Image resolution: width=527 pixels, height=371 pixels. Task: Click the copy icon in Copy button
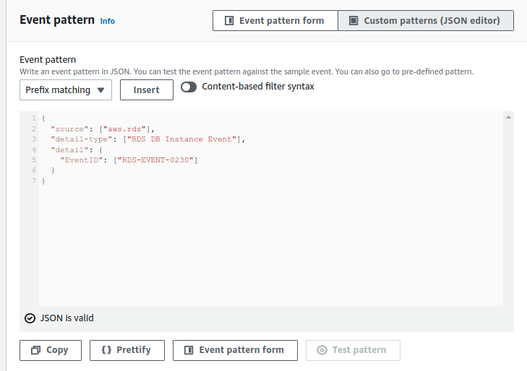[x=35, y=350]
